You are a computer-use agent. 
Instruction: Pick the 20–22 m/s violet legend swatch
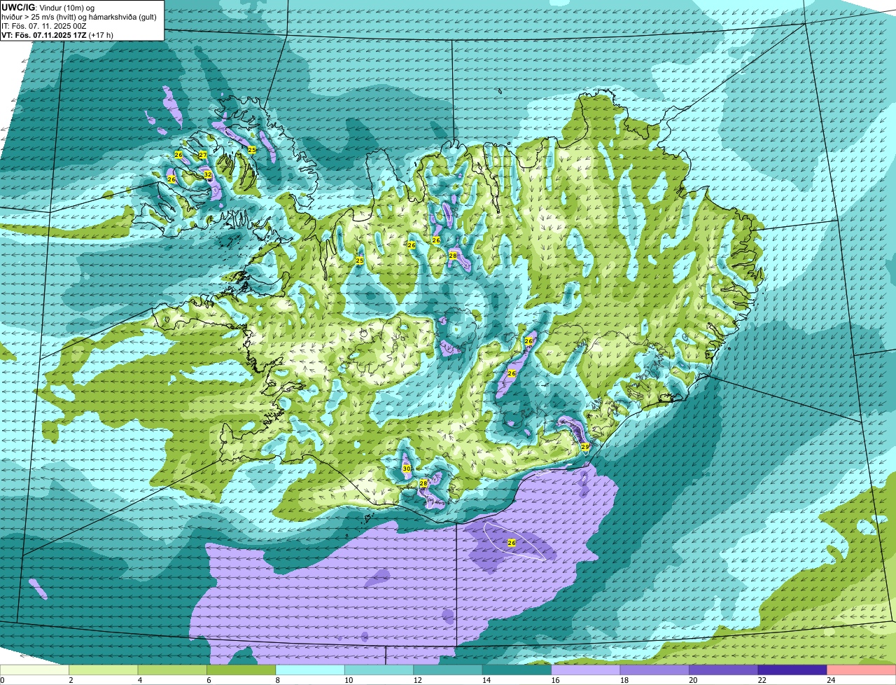point(724,670)
